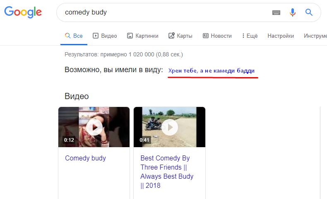Open the 'Comedy budy' video link
The width and height of the screenshot is (327, 199).
click(x=86, y=158)
